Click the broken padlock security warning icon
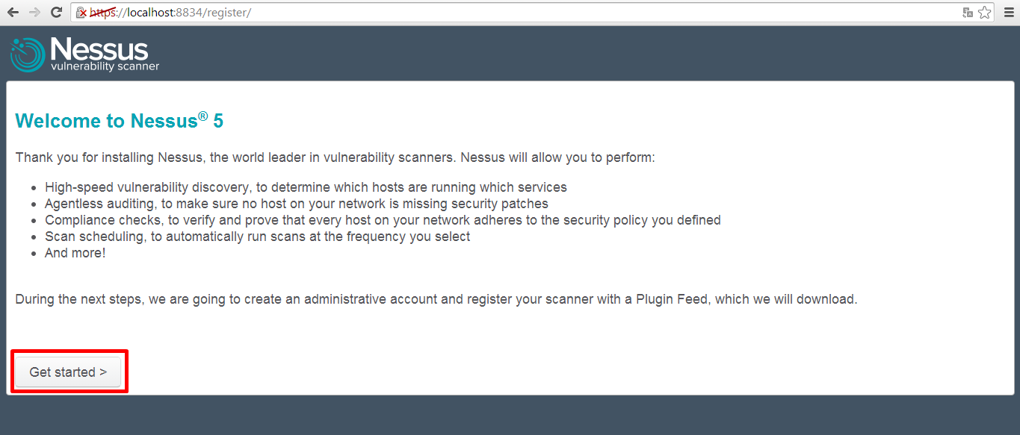The width and height of the screenshot is (1020, 435). (81, 13)
